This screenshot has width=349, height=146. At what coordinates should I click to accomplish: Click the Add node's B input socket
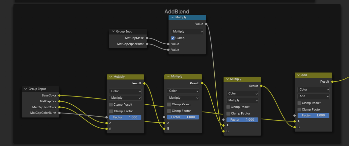(x=294, y=127)
